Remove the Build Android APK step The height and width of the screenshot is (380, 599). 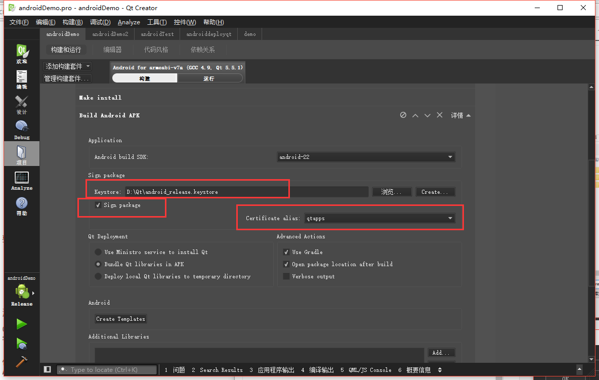click(x=440, y=115)
